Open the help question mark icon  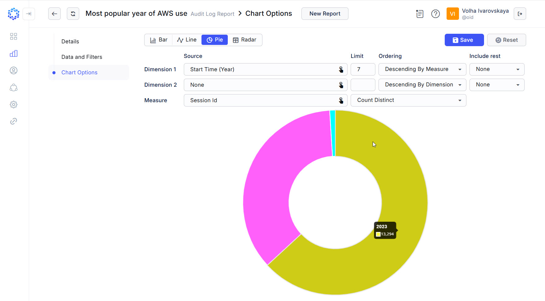(435, 14)
